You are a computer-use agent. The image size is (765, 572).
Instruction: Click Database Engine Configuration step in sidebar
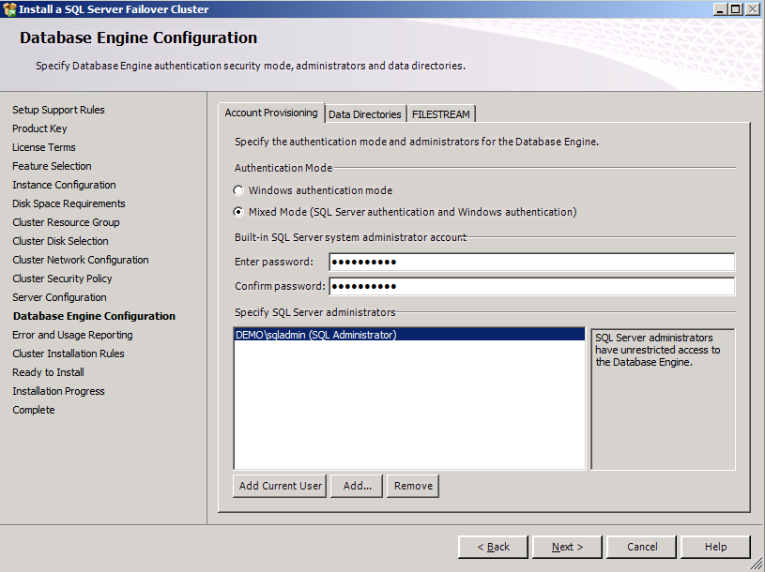coord(94,316)
